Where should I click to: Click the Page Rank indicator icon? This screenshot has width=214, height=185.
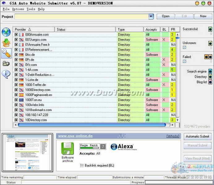coord(93,146)
